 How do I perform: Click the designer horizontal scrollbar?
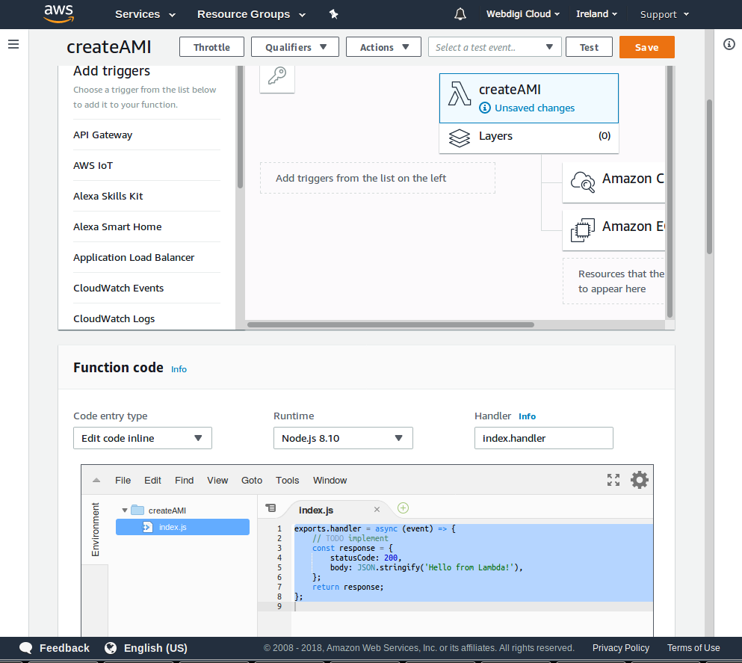(x=391, y=324)
